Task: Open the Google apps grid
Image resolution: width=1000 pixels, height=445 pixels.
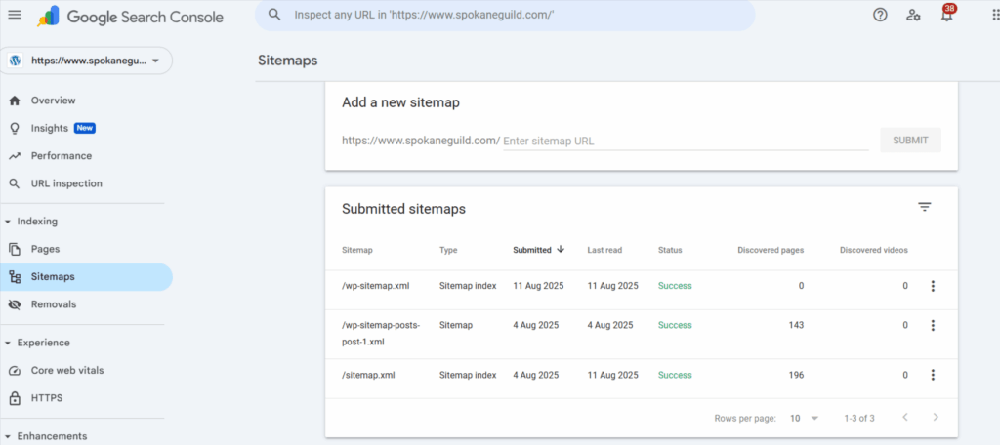Action: point(993,16)
